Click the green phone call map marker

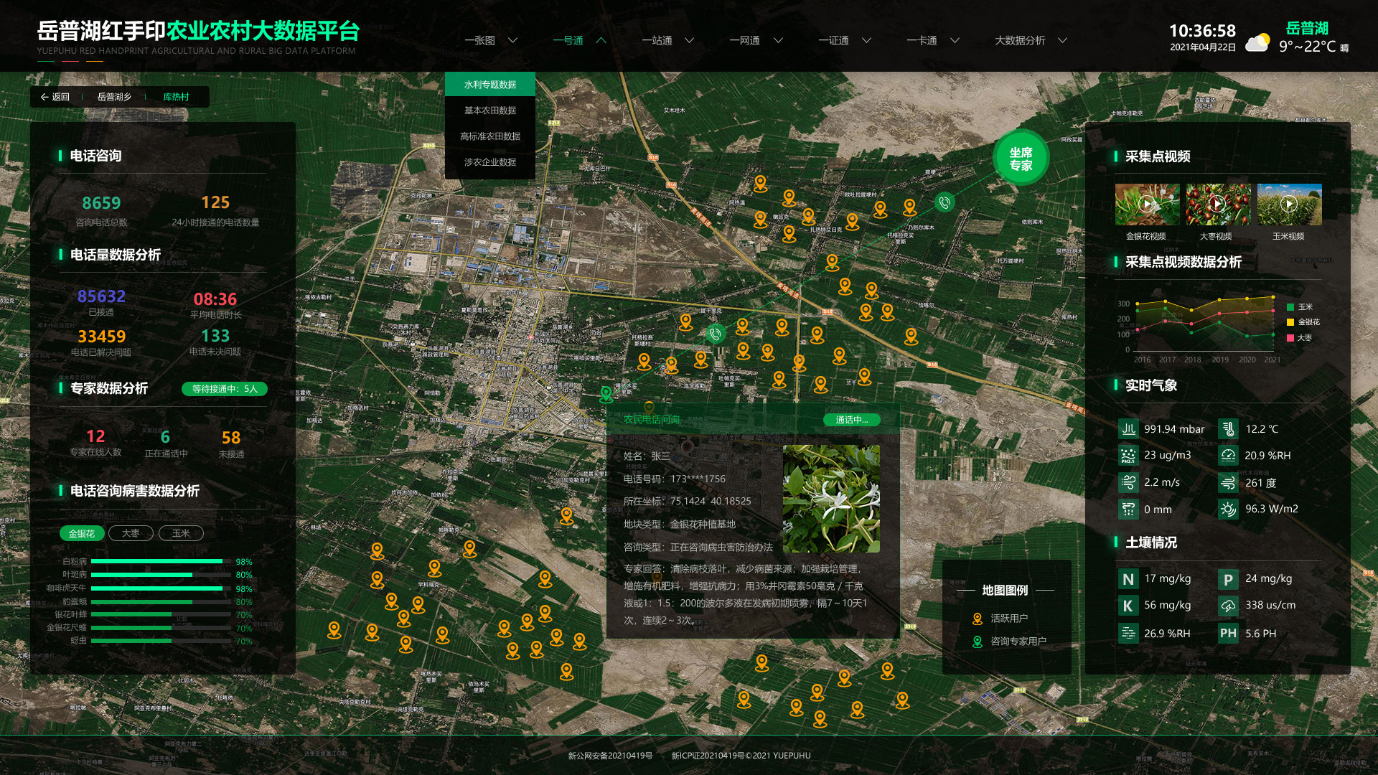(715, 334)
